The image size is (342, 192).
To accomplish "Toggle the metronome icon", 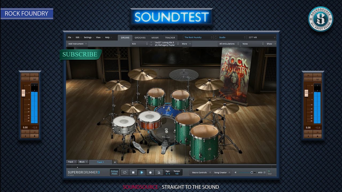I will click(x=159, y=173).
